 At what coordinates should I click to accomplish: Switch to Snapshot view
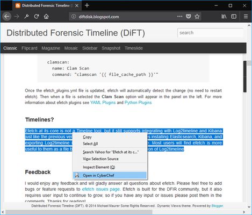(111, 48)
